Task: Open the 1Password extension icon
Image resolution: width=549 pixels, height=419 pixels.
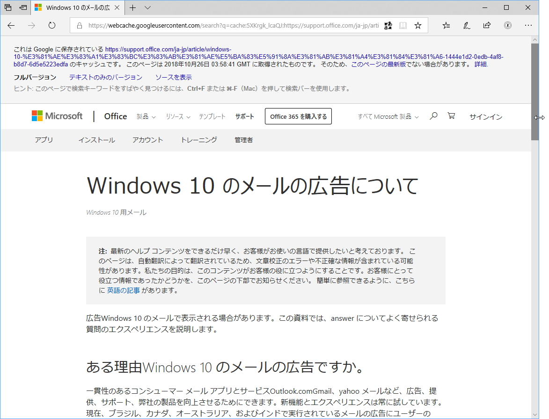Action: 507,26
